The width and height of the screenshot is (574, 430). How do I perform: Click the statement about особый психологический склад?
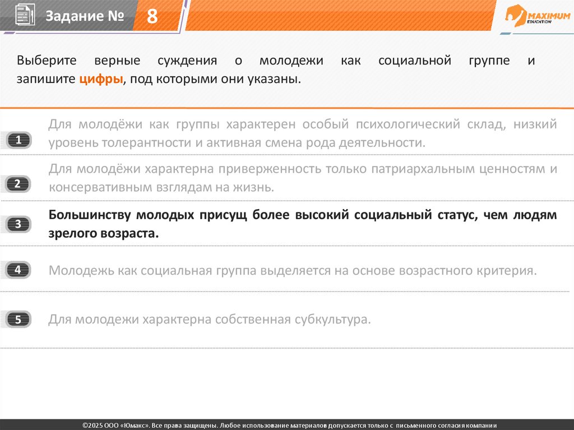(x=302, y=133)
